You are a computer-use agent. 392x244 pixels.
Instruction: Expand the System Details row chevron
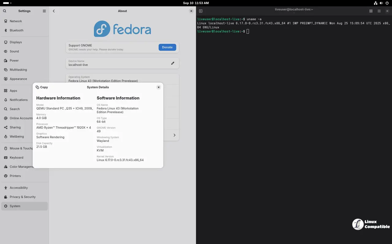tap(174, 135)
